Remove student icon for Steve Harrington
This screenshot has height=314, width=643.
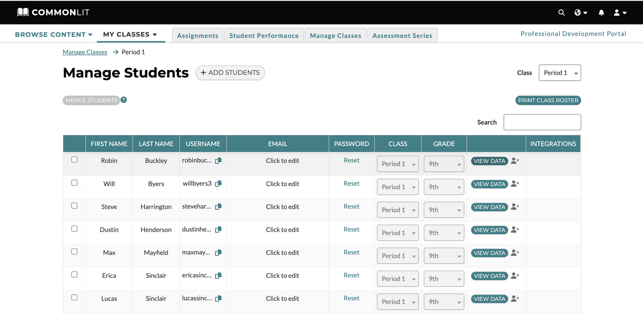click(515, 206)
